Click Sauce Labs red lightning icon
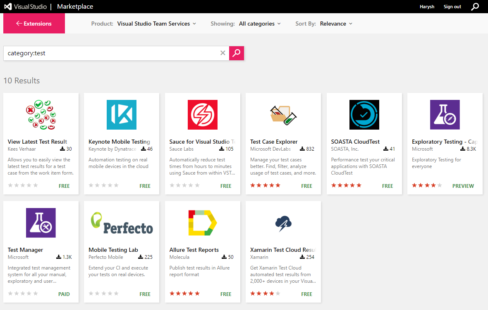Screen dimensions: 488x310 [x=203, y=115]
